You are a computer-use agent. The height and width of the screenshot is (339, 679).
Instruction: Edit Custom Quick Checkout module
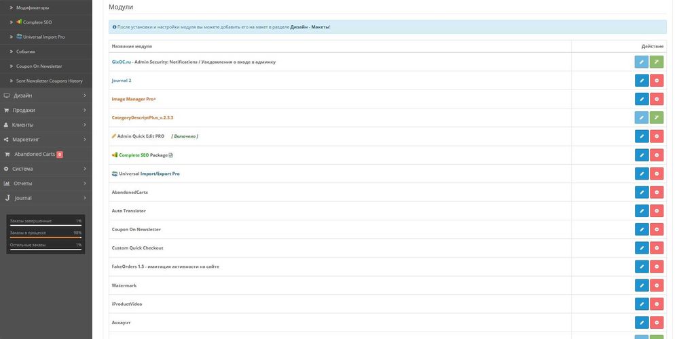[x=642, y=247]
